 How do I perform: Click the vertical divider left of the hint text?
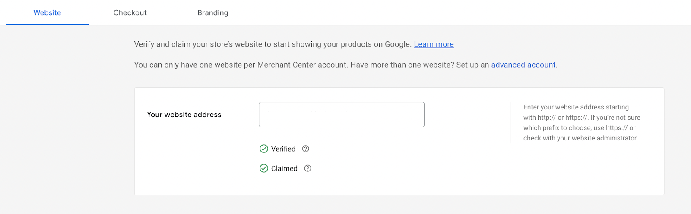pos(511,123)
